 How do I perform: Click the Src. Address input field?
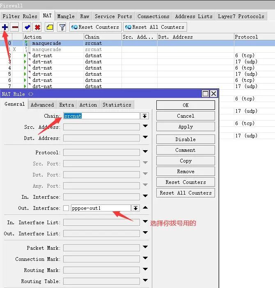(x=101, y=127)
